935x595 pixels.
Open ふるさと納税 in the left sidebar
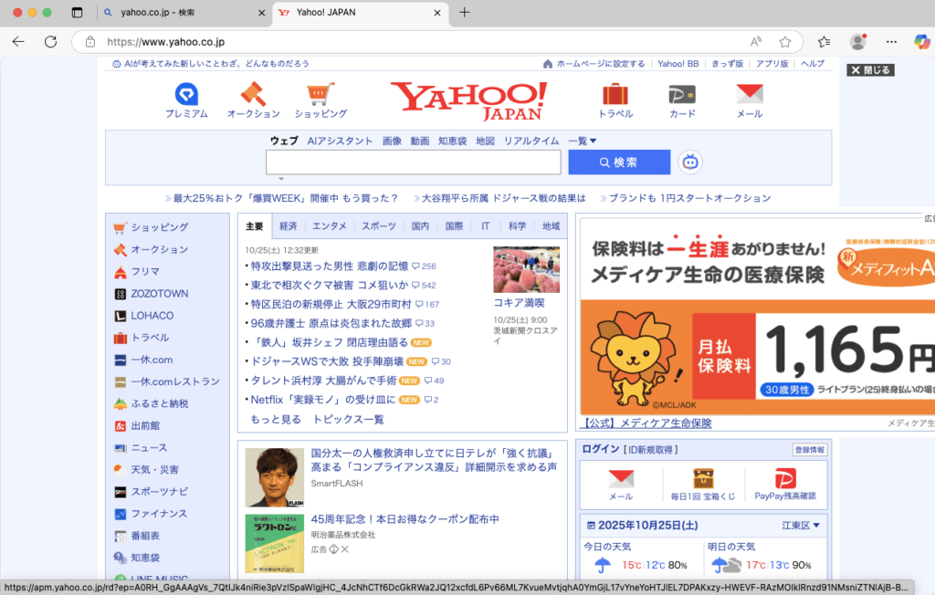click(159, 403)
